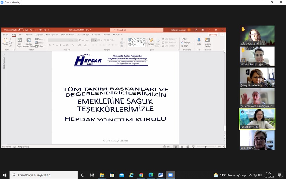
Task: Select Fatma Orgun's video thumbnail in Zoom
Action: pyautogui.click(x=257, y=119)
